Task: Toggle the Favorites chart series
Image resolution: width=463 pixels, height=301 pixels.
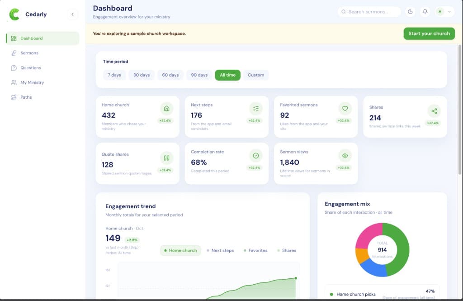Action: click(255, 250)
